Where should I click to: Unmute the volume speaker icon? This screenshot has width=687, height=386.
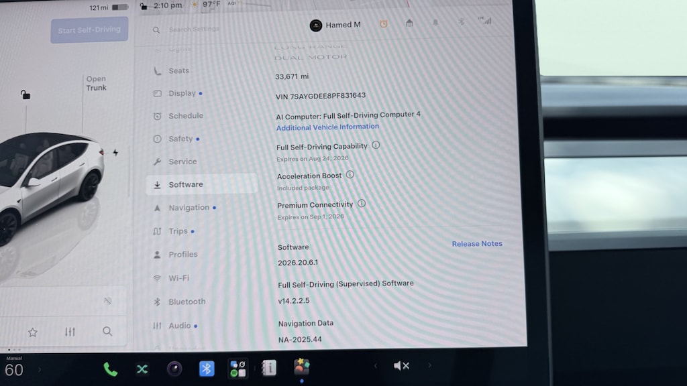coord(401,366)
